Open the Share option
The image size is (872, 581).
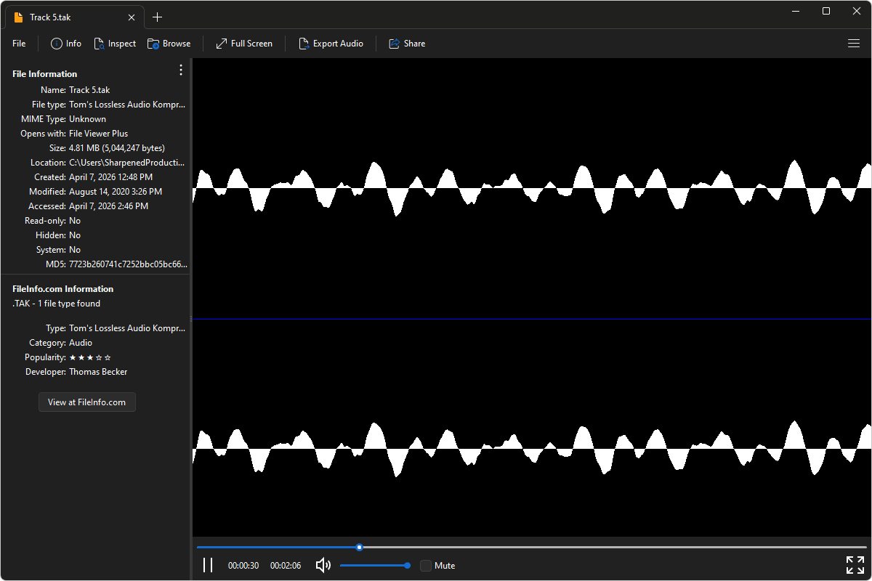click(395, 44)
